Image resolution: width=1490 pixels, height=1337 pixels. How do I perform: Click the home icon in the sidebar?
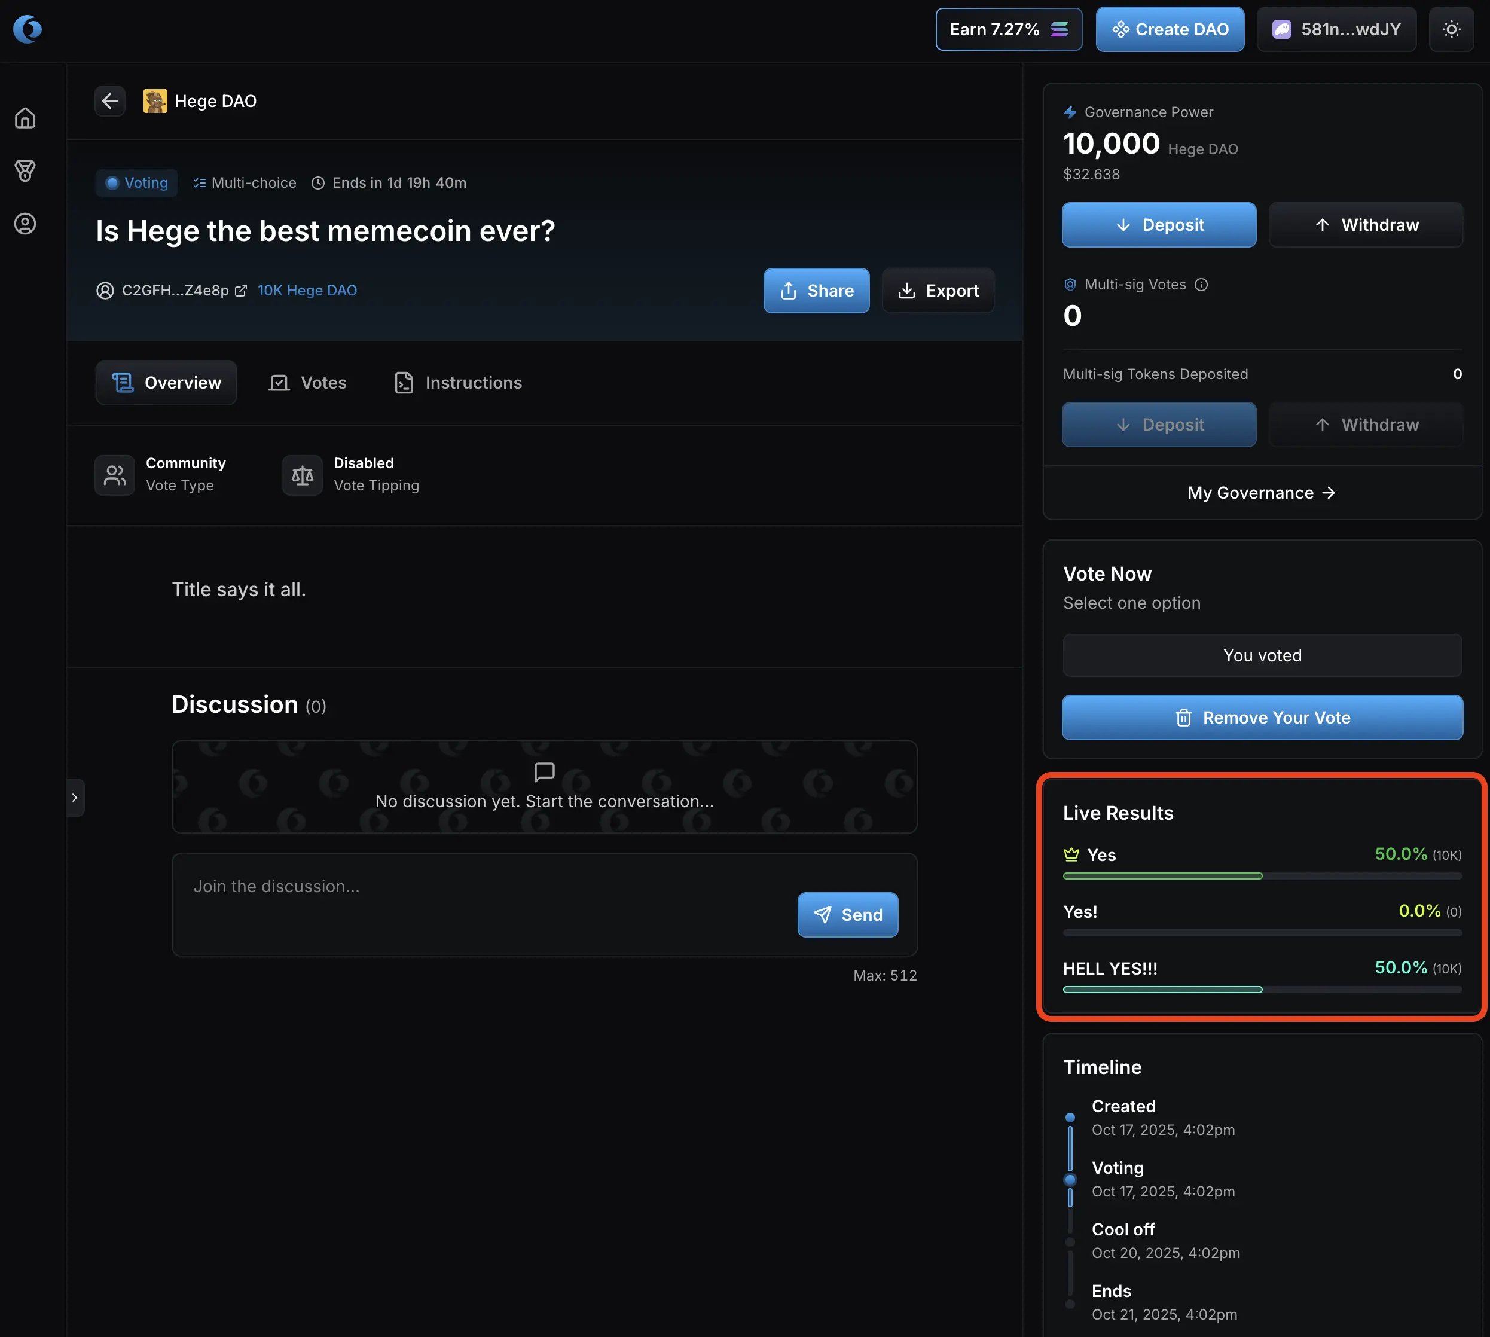pos(25,118)
